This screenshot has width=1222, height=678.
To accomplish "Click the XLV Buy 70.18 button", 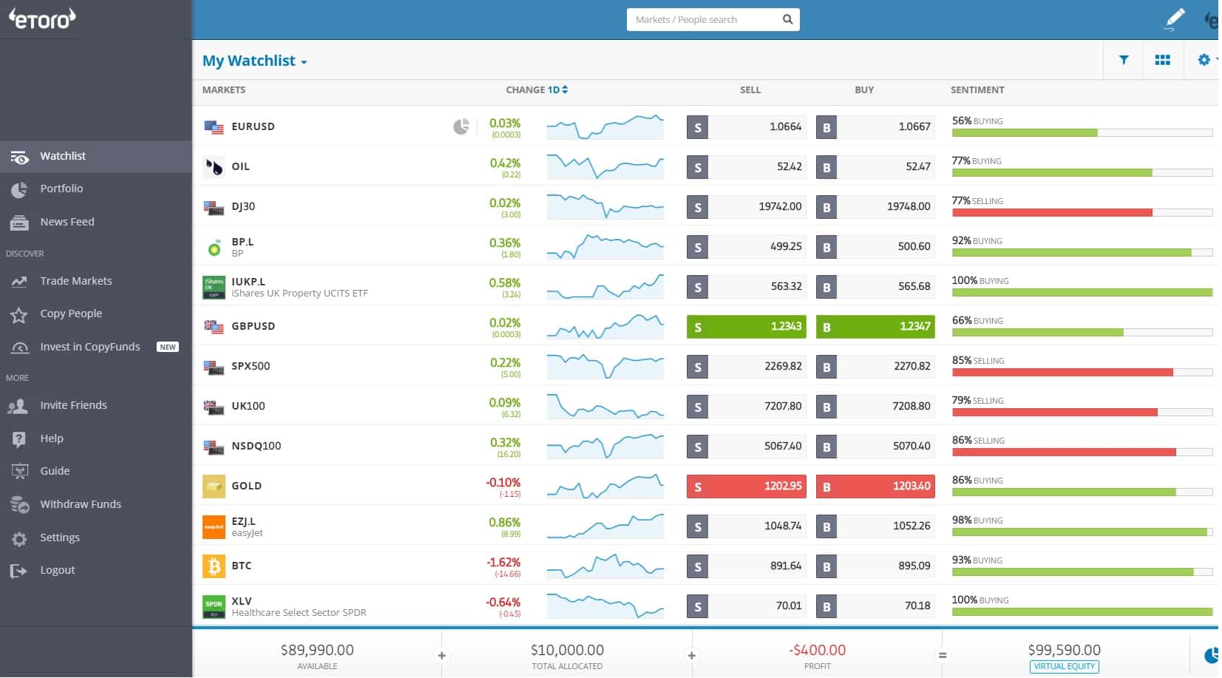I will (x=875, y=606).
